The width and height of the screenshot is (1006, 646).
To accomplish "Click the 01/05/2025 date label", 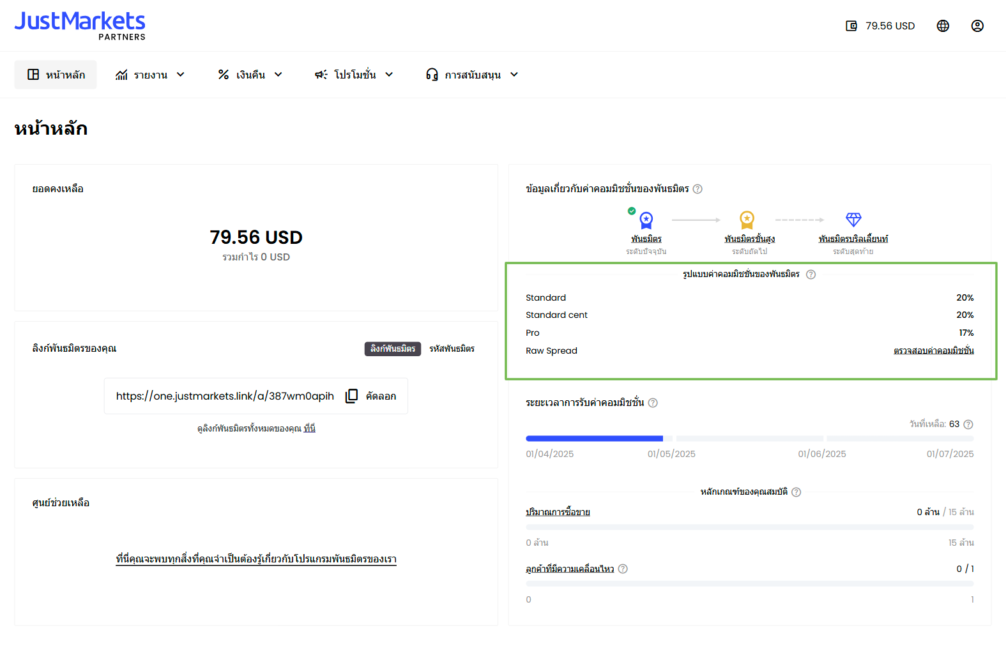I will point(671,454).
